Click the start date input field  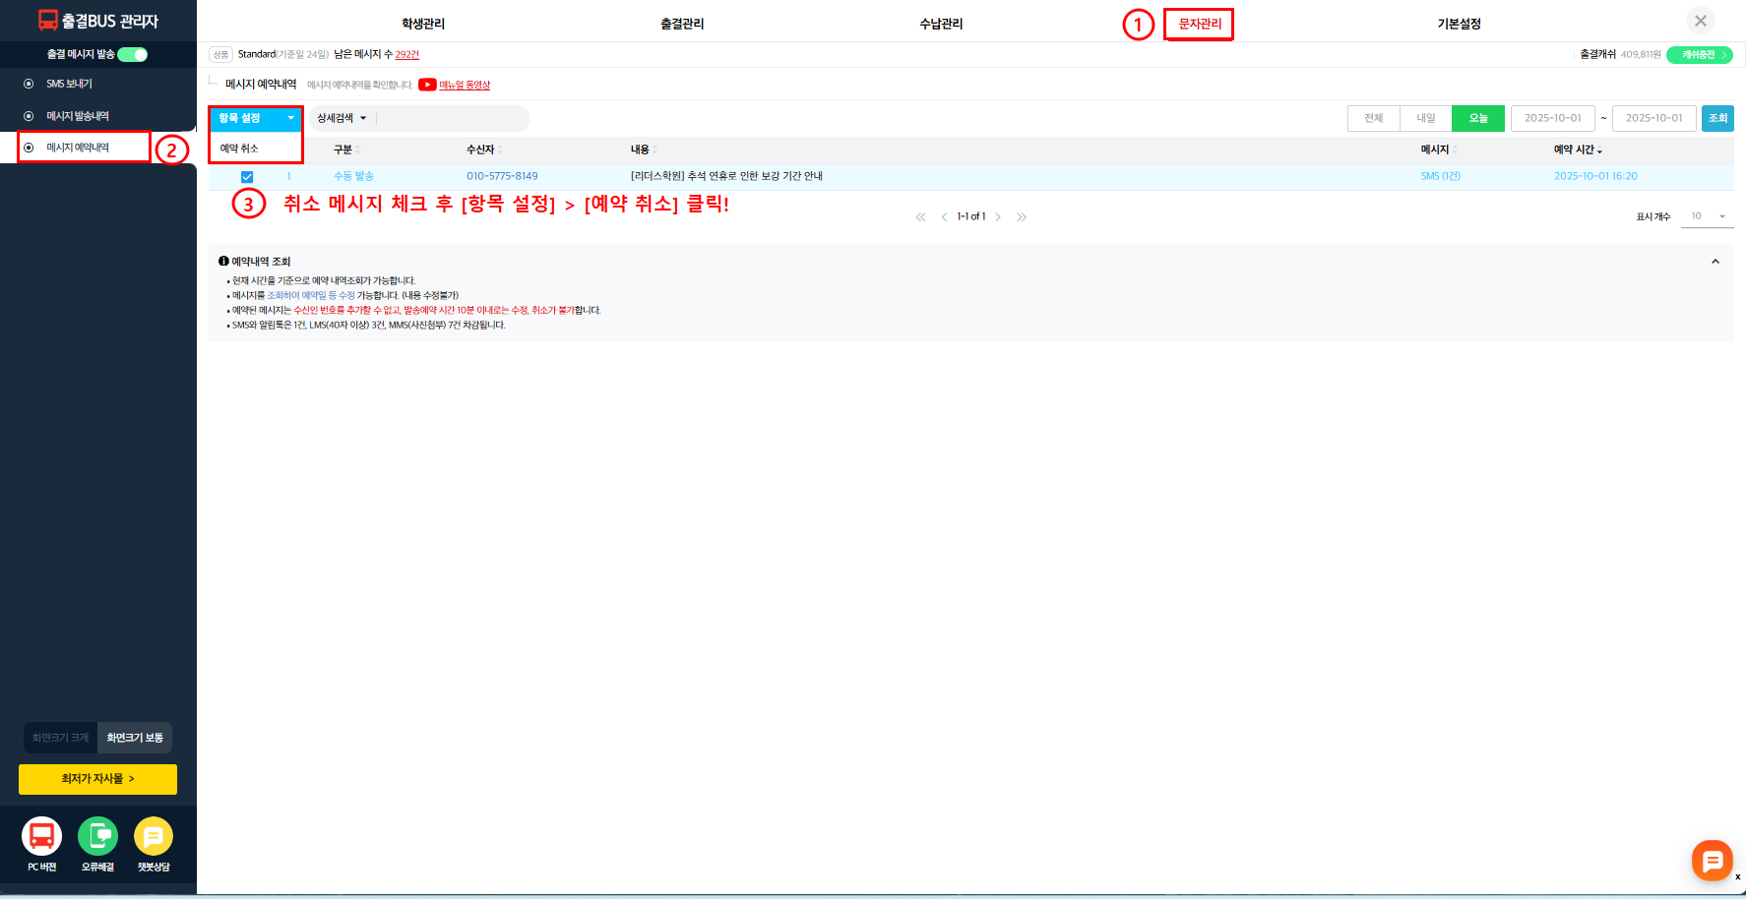(1552, 118)
